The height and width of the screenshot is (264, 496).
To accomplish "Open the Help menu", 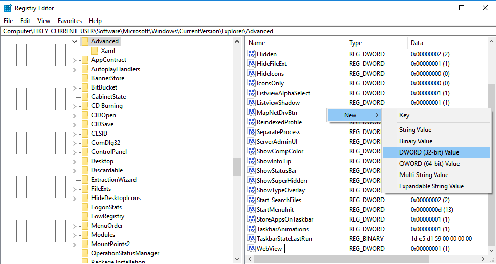I will 95,21.
